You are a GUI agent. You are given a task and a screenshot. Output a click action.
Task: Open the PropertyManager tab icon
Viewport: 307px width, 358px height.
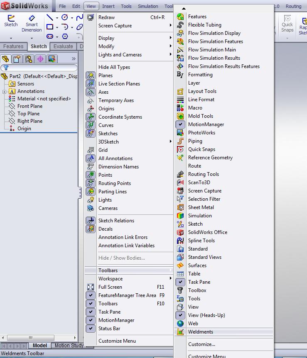tap(17, 59)
